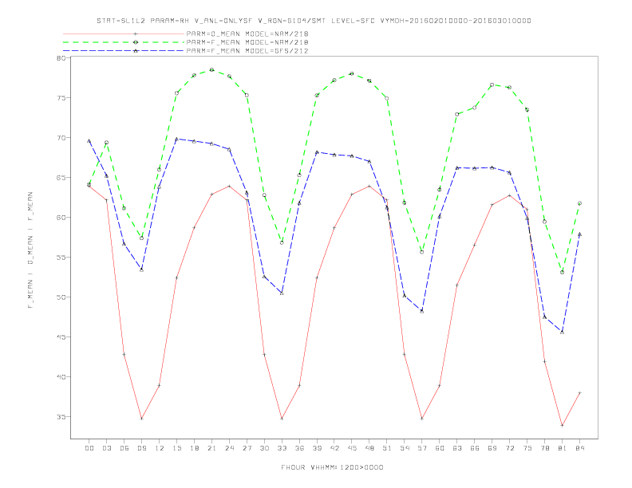Click y-axis tick value 70

[x=61, y=138]
